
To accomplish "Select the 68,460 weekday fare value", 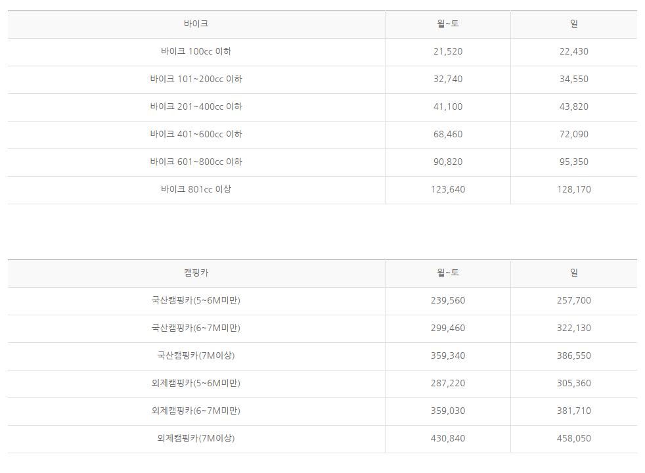I will click(448, 134).
